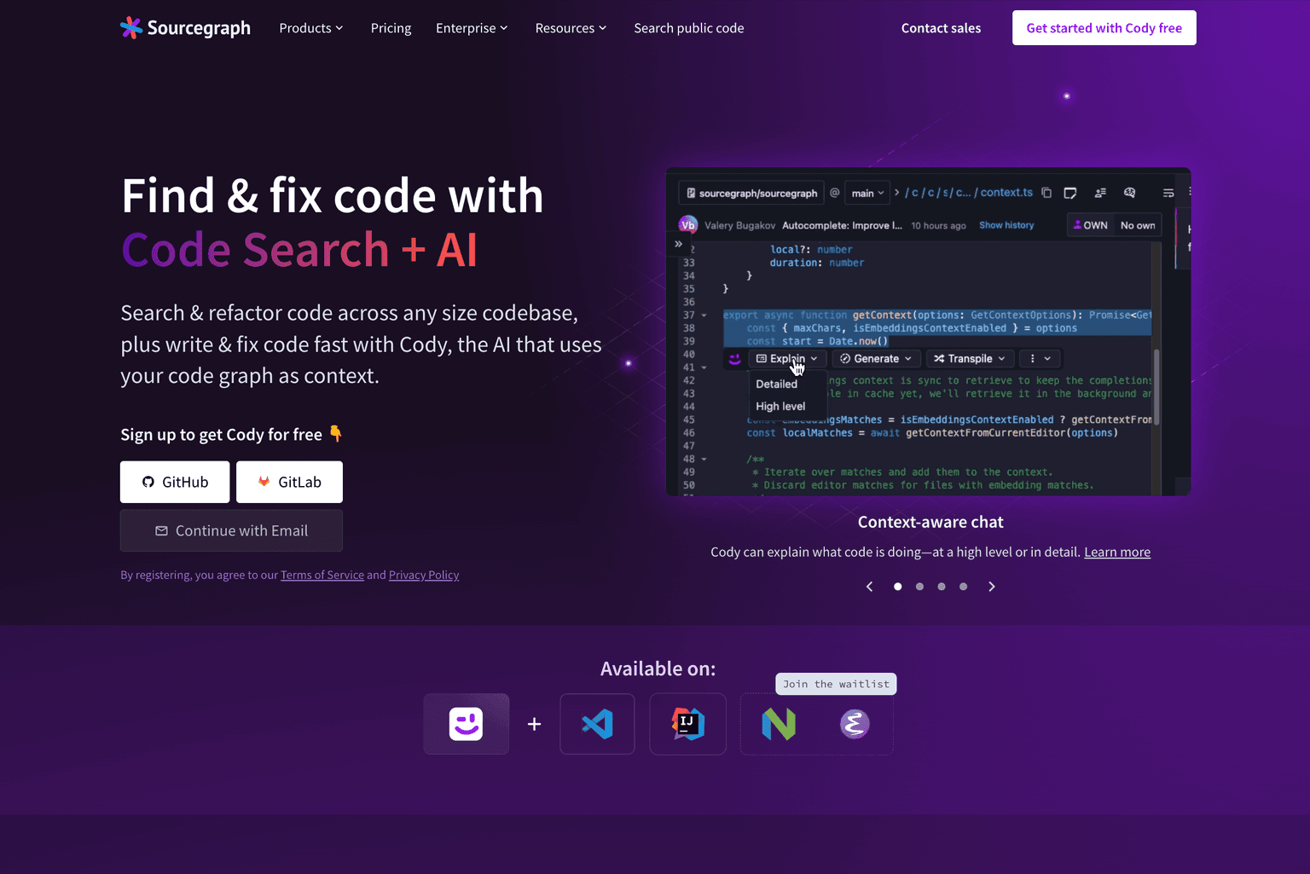Image resolution: width=1310 pixels, height=874 pixels.
Task: Click the purple Cody icon in code toolbar
Action: click(734, 359)
